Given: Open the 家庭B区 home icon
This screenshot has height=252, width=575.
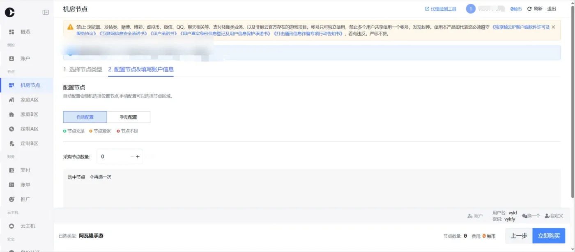Looking at the screenshot, I should pyautogui.click(x=11, y=115).
